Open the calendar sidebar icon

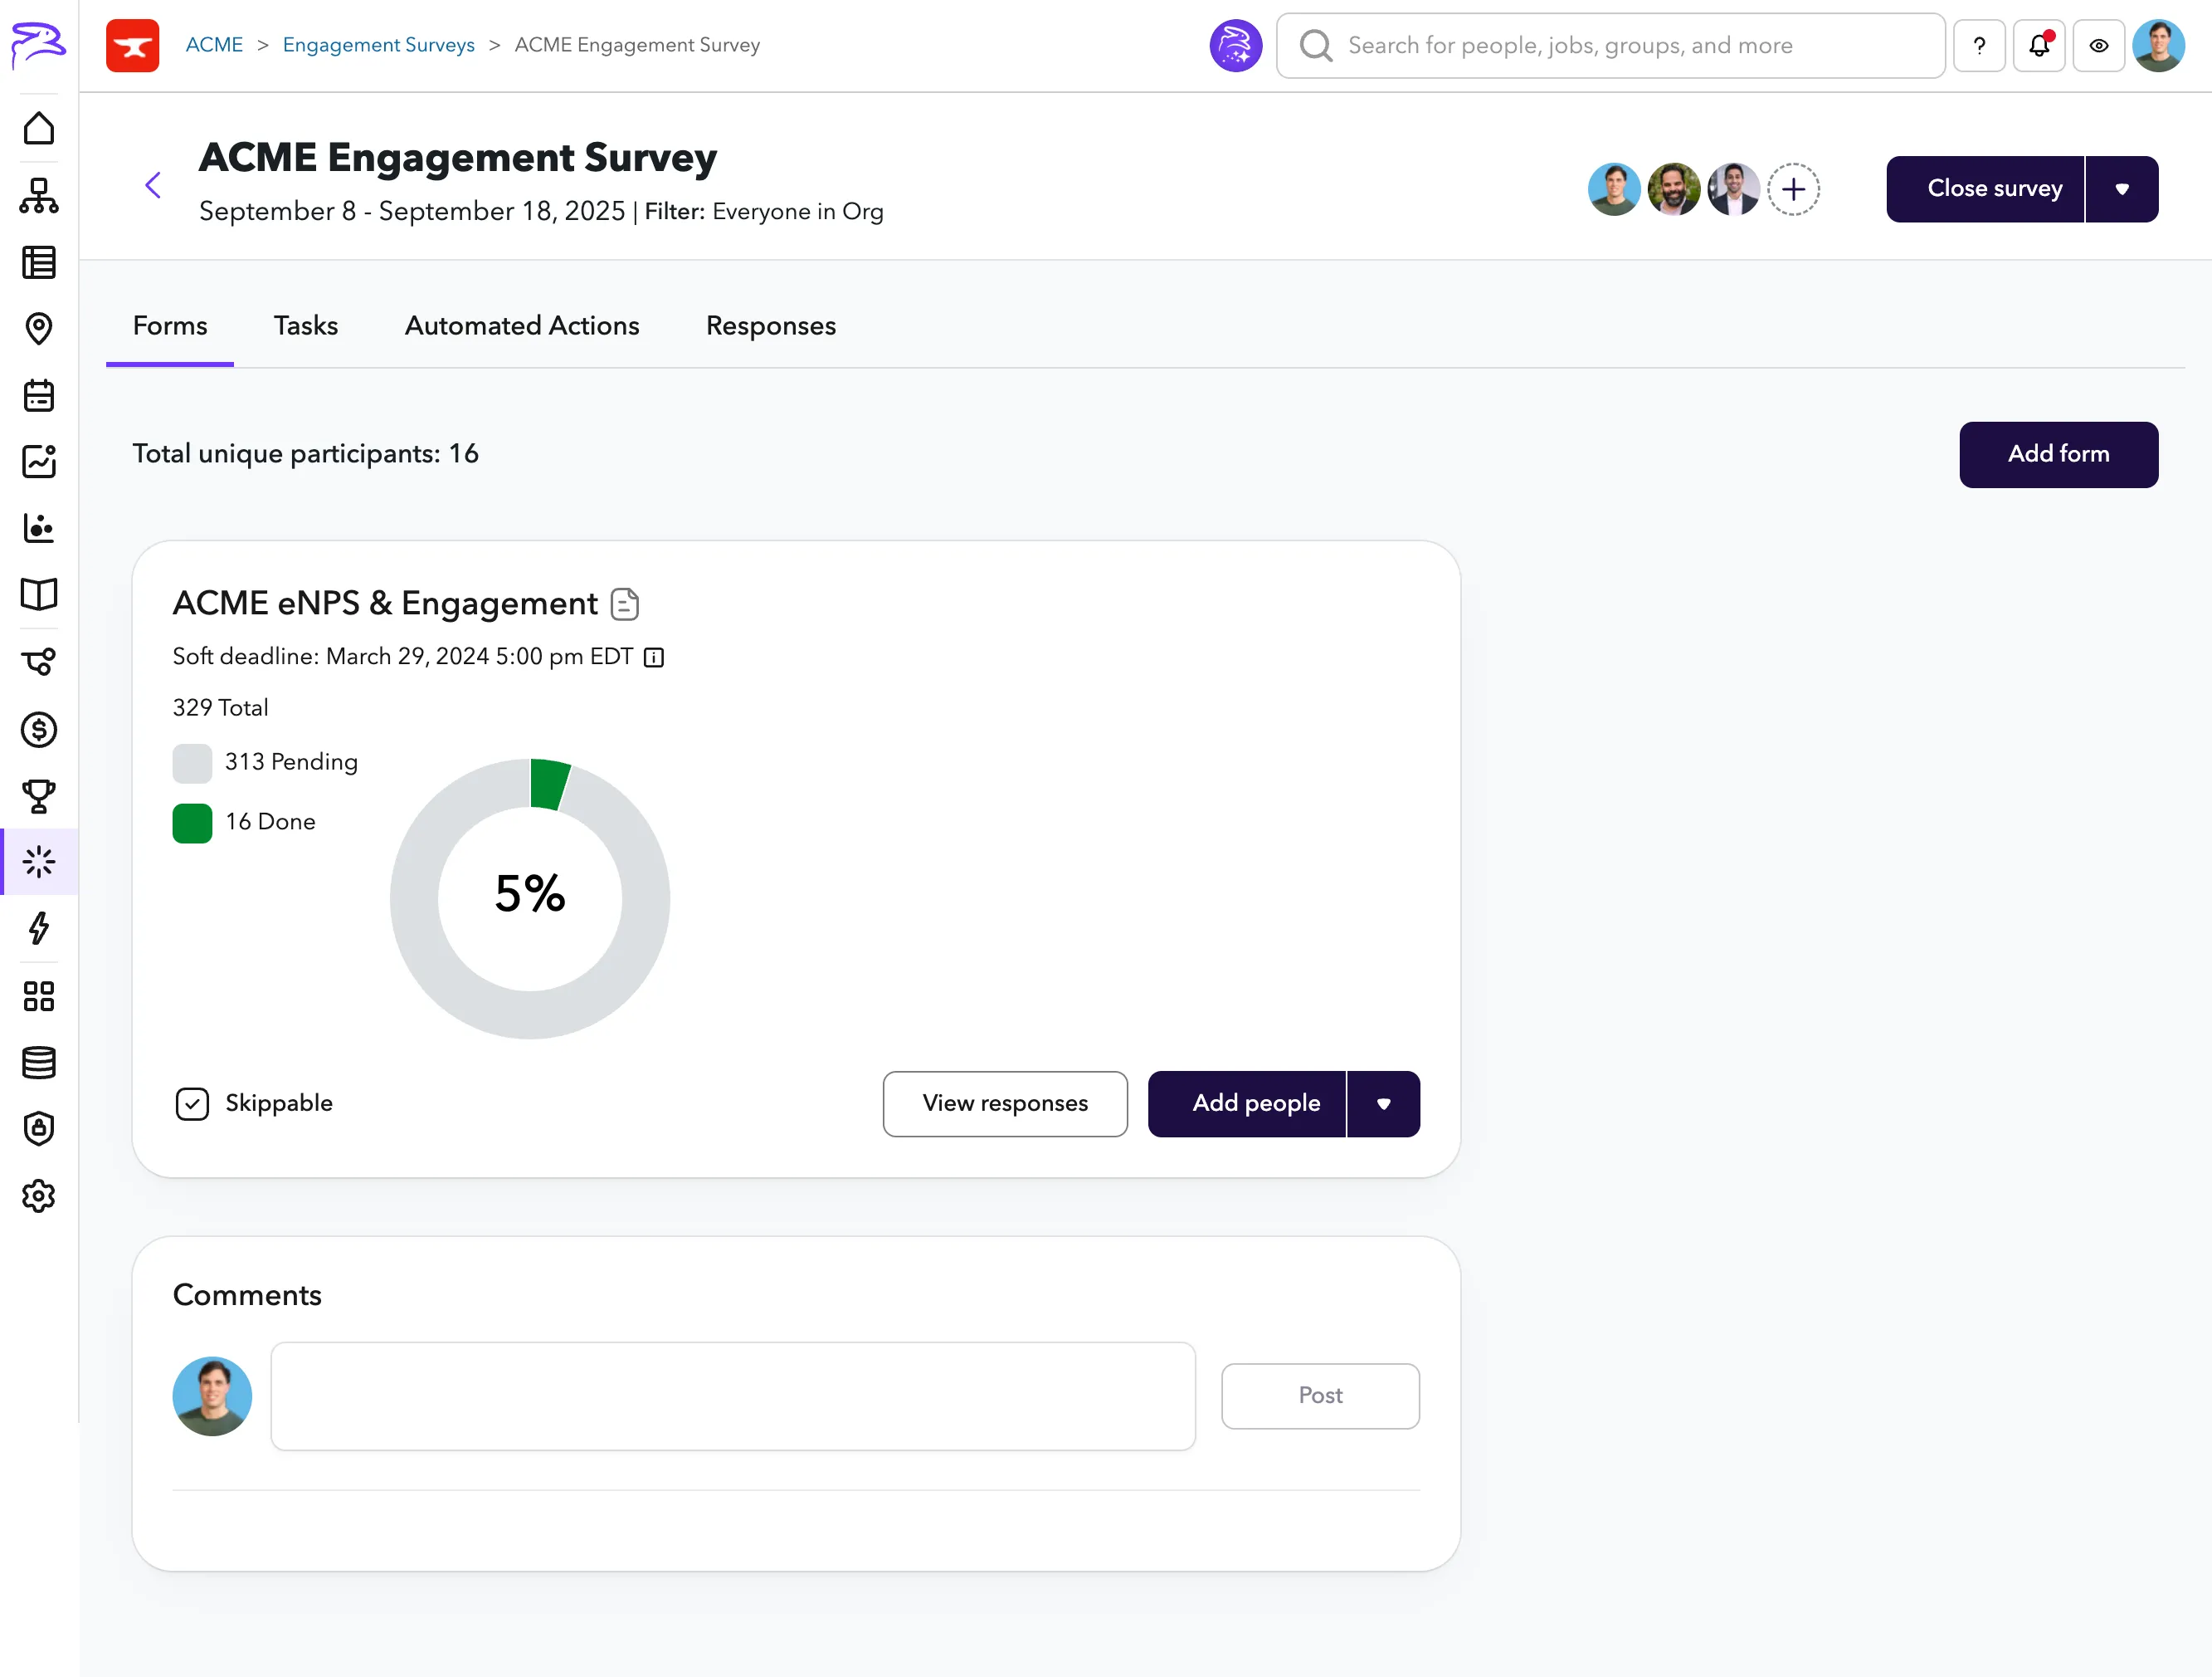pos(39,395)
